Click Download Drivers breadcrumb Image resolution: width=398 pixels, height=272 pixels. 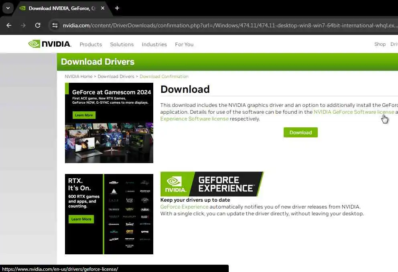click(x=116, y=76)
